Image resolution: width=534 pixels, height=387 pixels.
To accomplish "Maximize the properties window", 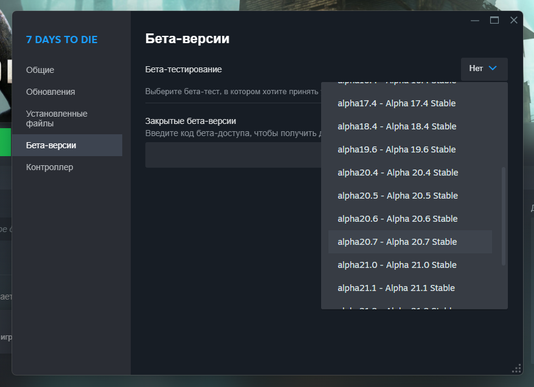I will (494, 21).
